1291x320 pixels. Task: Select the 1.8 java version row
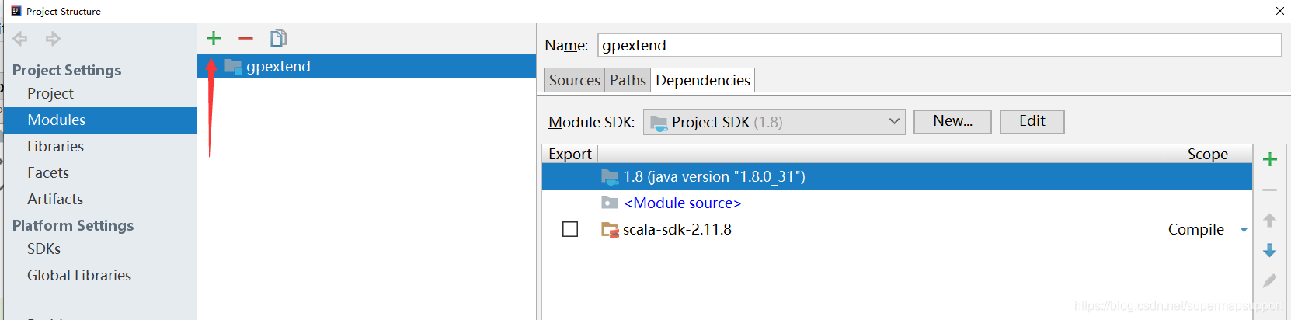coord(897,176)
